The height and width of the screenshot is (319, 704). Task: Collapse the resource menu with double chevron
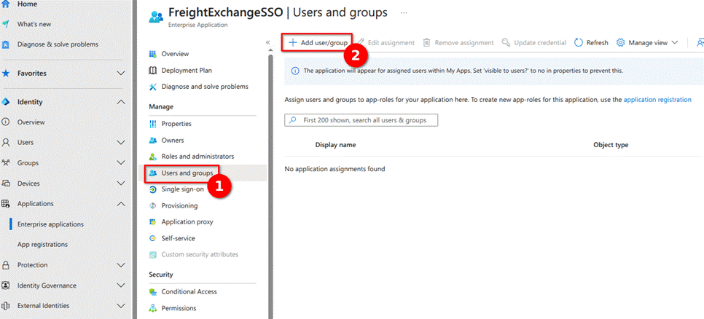click(x=268, y=42)
